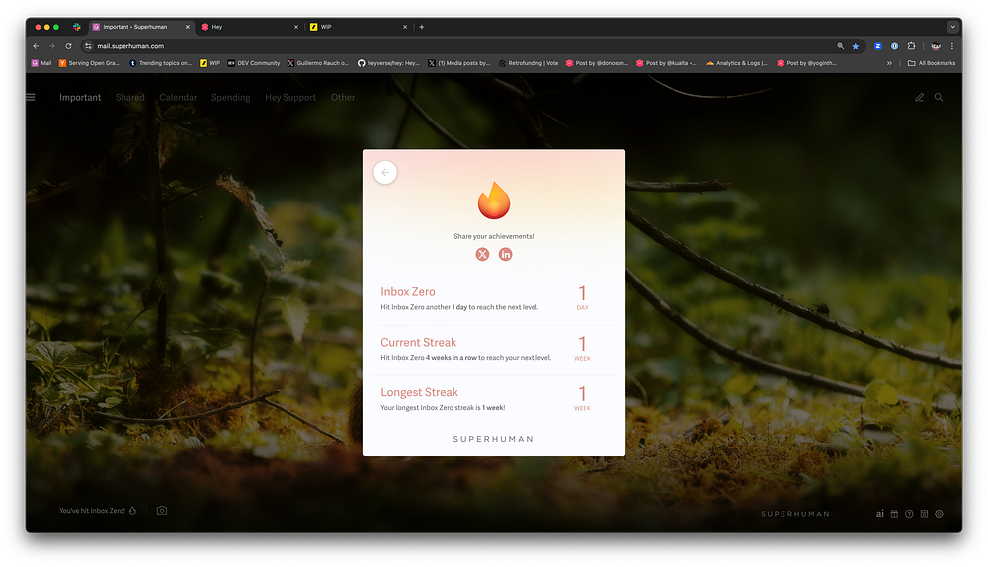The image size is (988, 567).
Task: Open the Chrome profile avatar
Action: (936, 46)
